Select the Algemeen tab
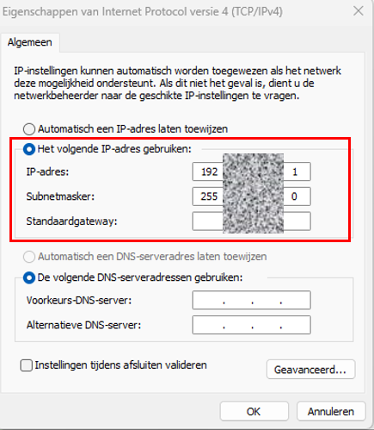Image resolution: width=374 pixels, height=430 pixels. (x=30, y=42)
